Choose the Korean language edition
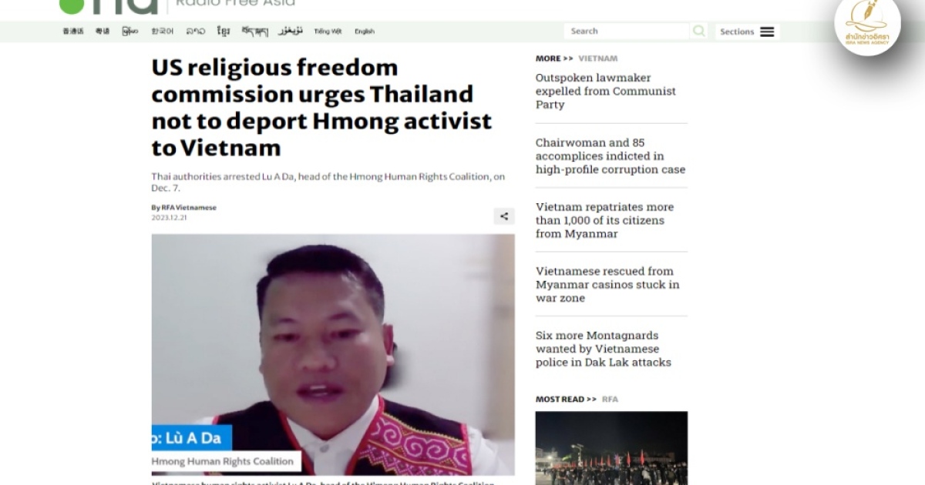Image resolution: width=925 pixels, height=485 pixels. point(162,32)
